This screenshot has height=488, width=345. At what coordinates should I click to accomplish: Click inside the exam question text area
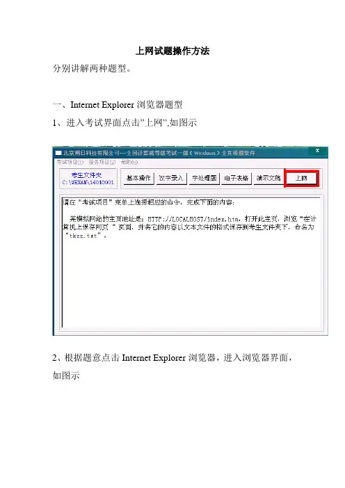191,262
